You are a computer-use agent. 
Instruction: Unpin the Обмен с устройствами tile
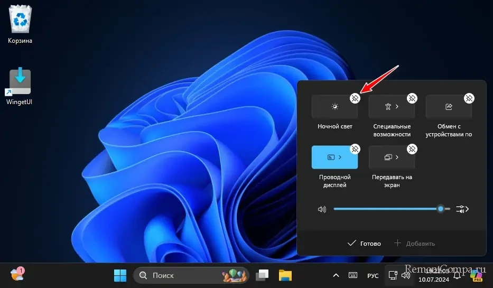469,98
